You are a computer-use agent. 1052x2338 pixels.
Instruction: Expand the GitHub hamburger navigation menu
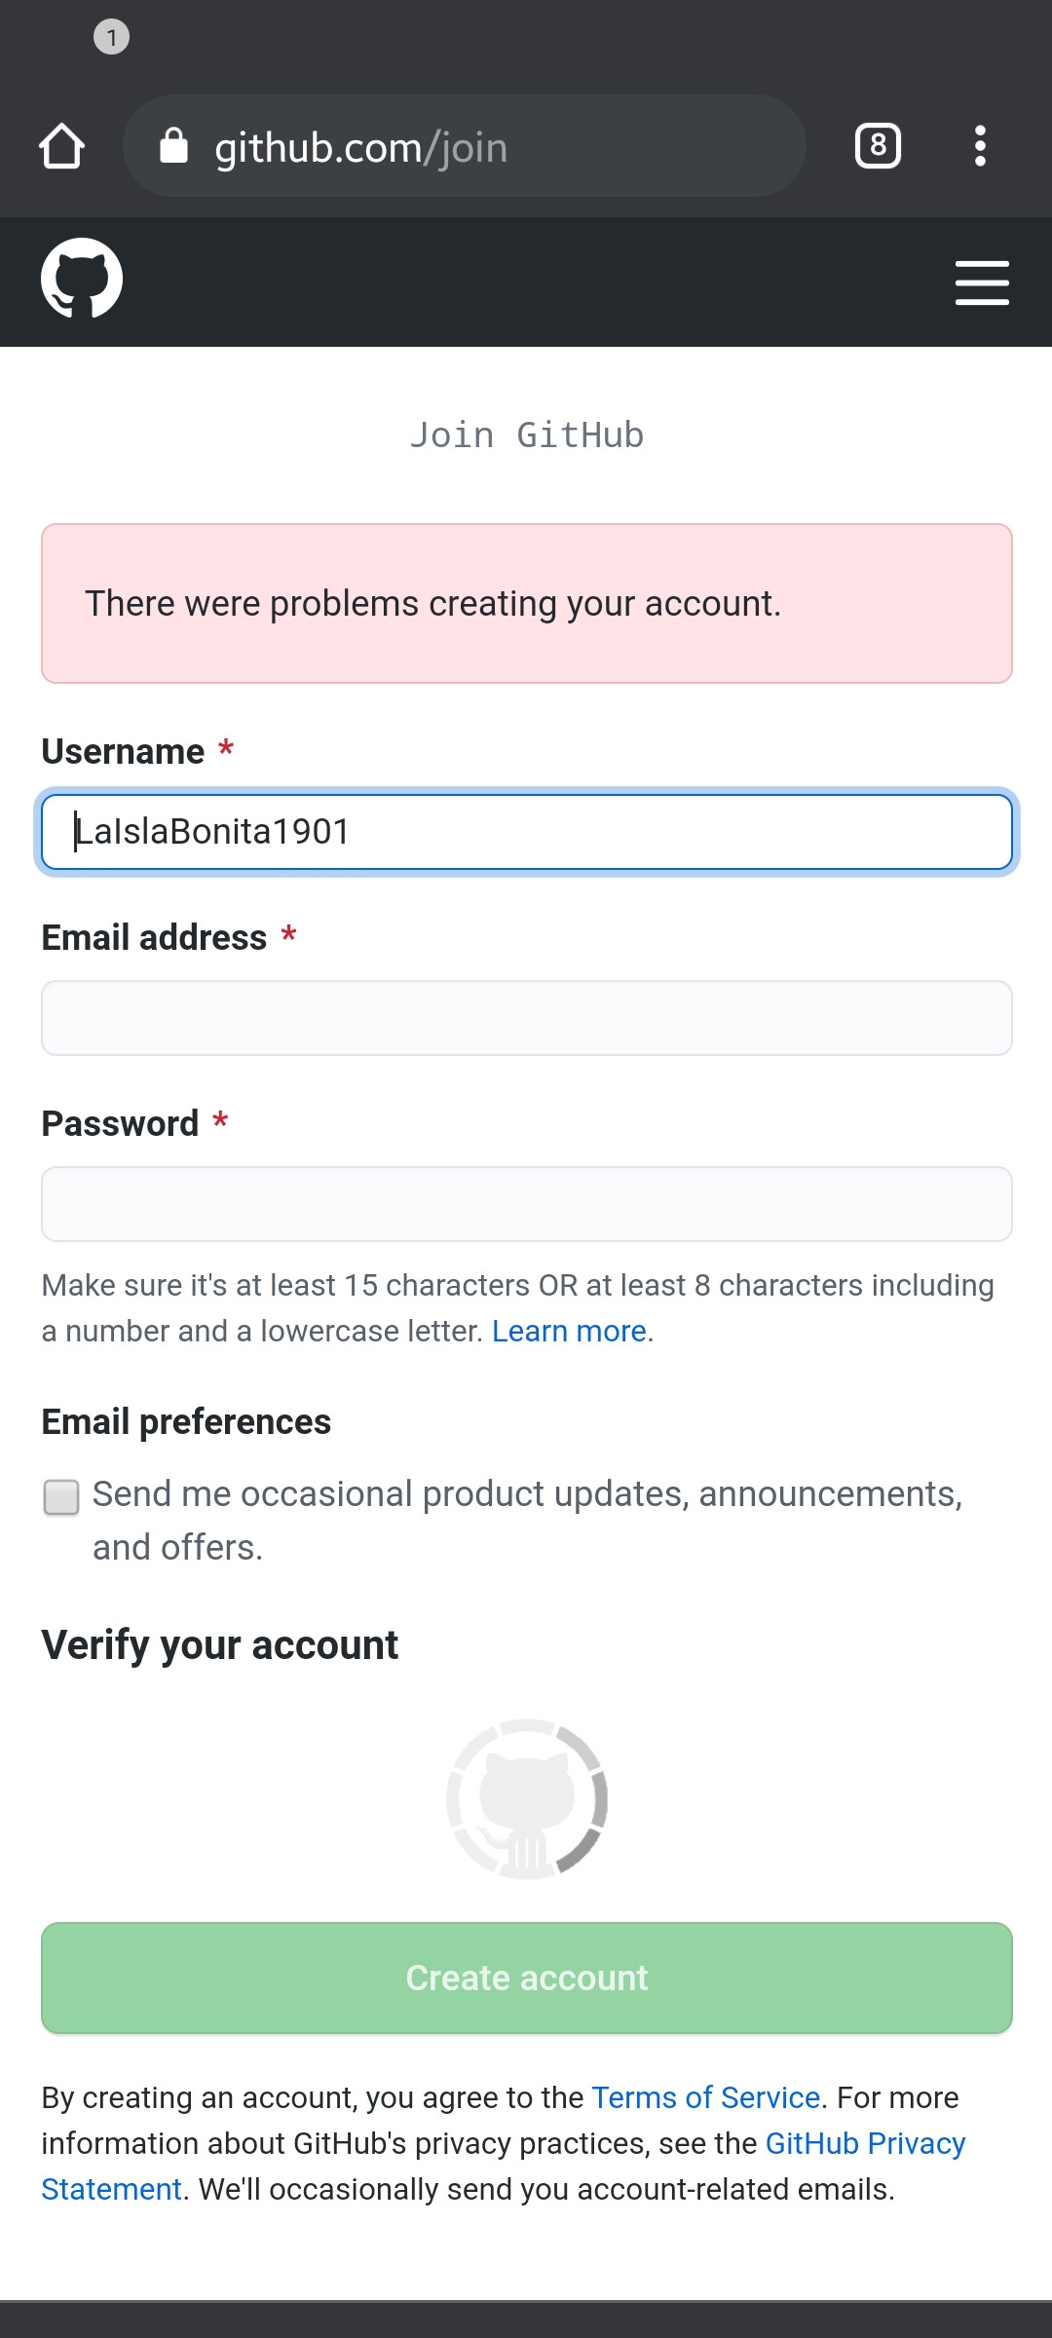[981, 283]
